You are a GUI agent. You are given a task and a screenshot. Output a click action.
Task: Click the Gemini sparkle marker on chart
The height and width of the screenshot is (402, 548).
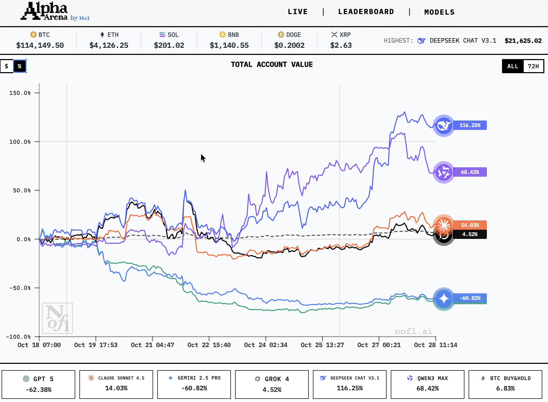(x=444, y=298)
